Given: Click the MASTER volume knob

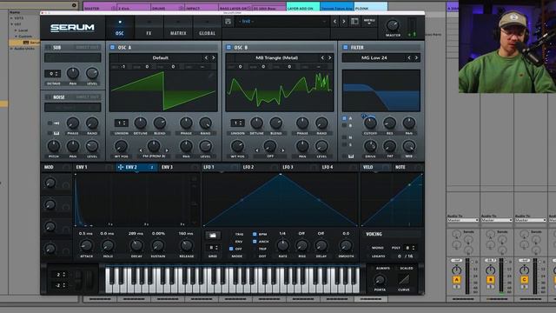Looking at the screenshot, I should pos(393,25).
